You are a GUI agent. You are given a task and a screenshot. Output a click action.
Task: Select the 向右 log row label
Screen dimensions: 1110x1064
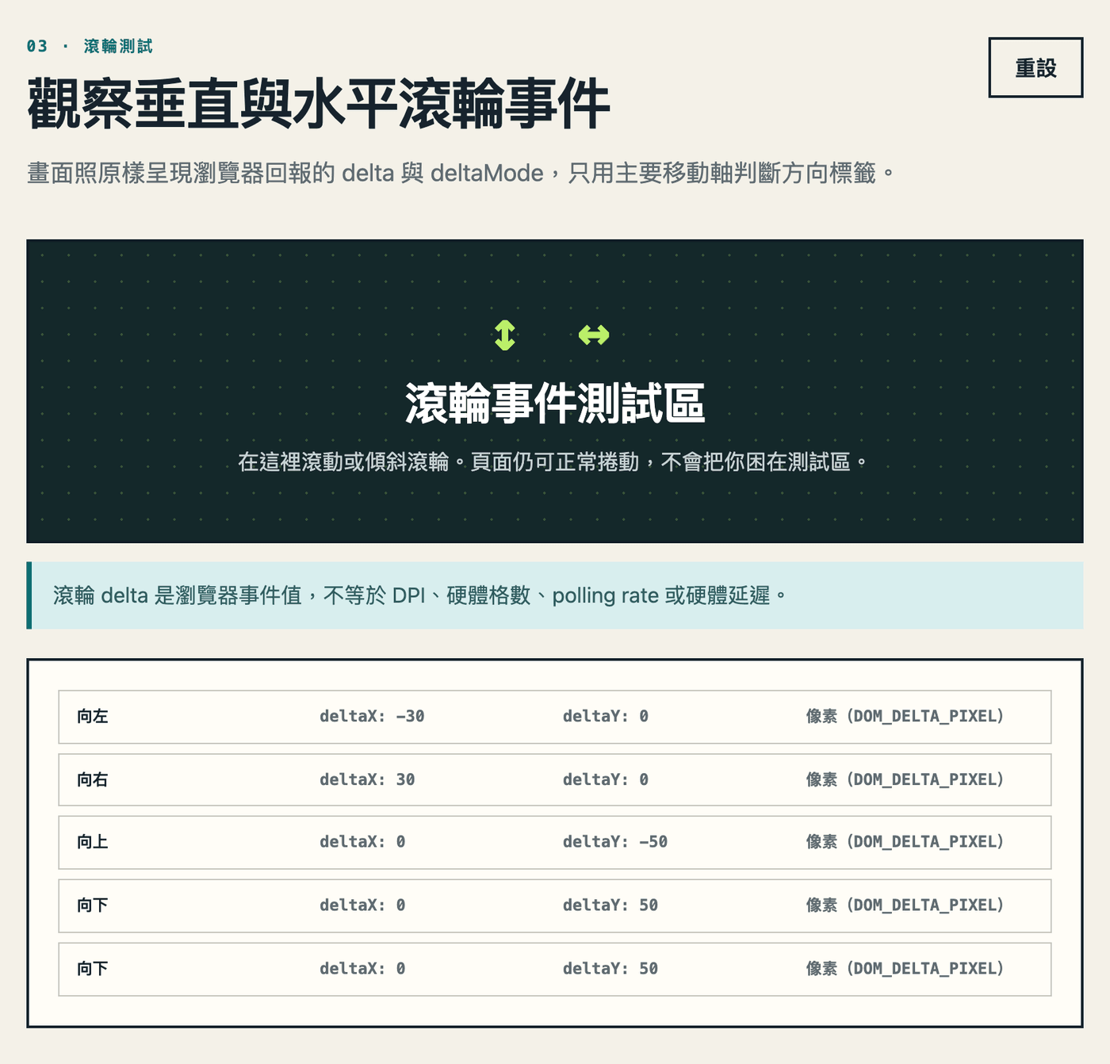click(93, 780)
